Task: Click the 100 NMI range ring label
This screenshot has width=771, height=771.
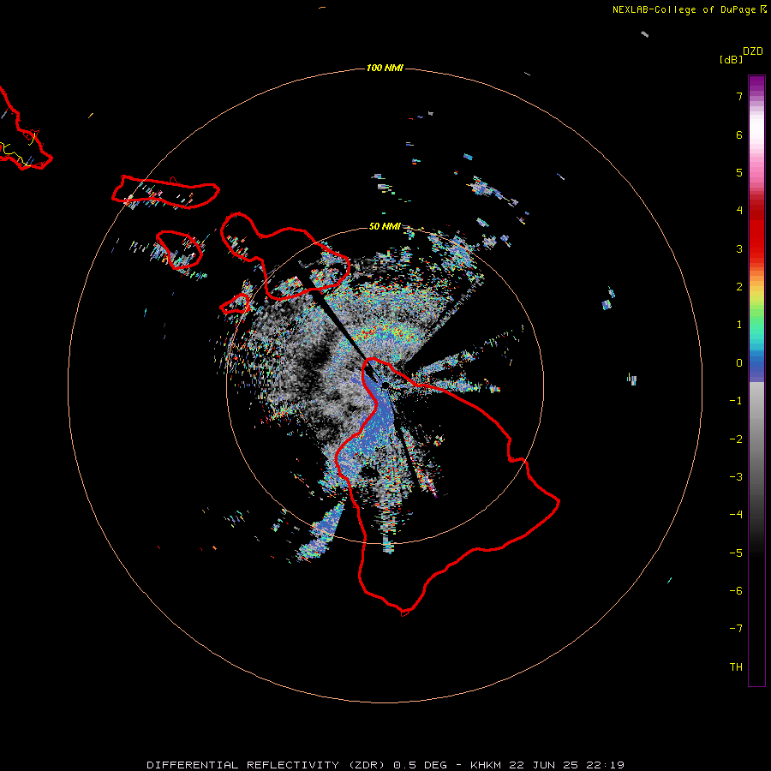Action: click(x=385, y=68)
